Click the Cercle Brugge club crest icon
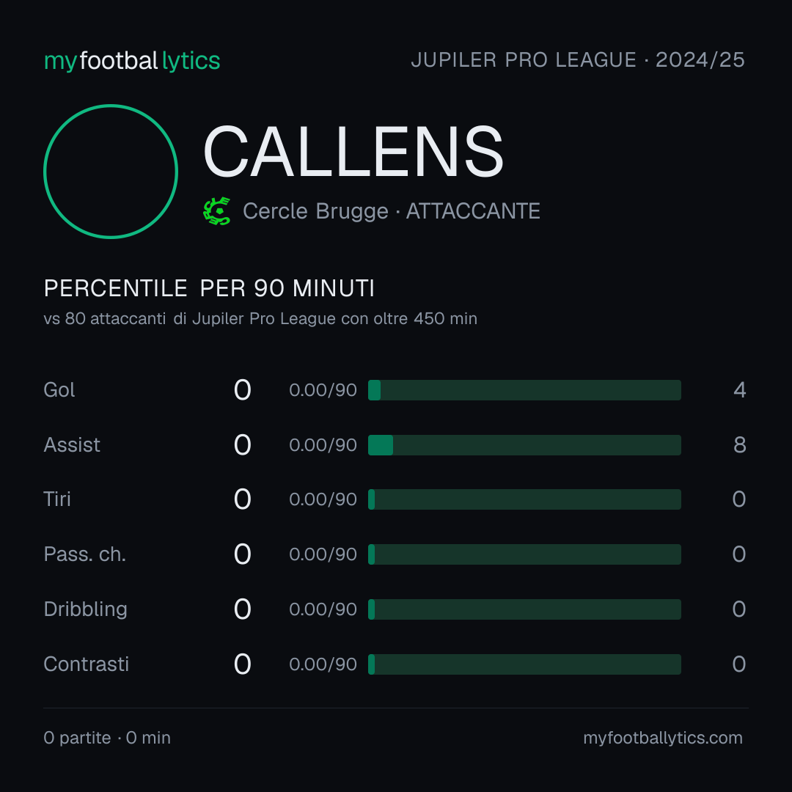This screenshot has width=792, height=792. point(216,211)
